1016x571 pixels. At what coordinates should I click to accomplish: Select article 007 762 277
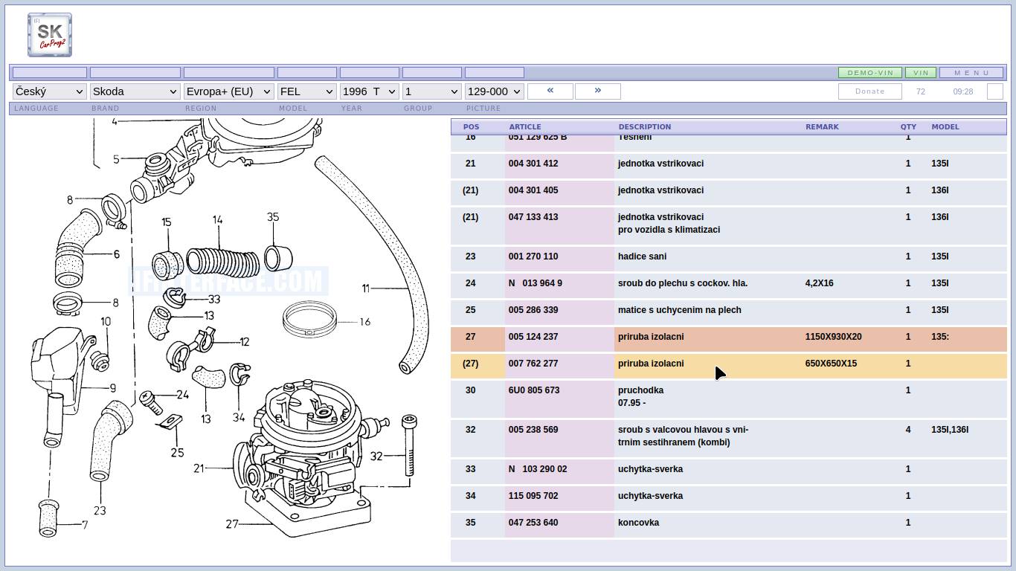click(x=533, y=364)
